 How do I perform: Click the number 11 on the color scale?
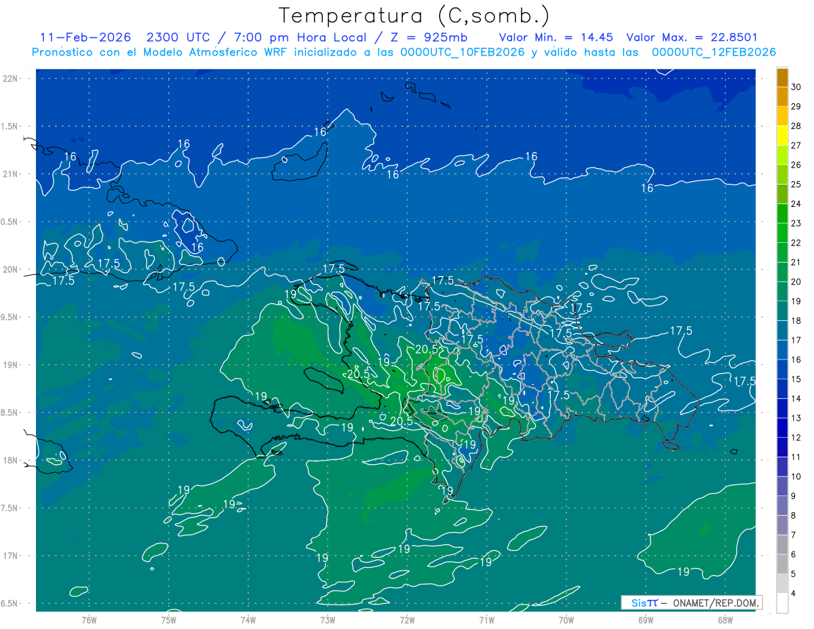tap(796, 457)
